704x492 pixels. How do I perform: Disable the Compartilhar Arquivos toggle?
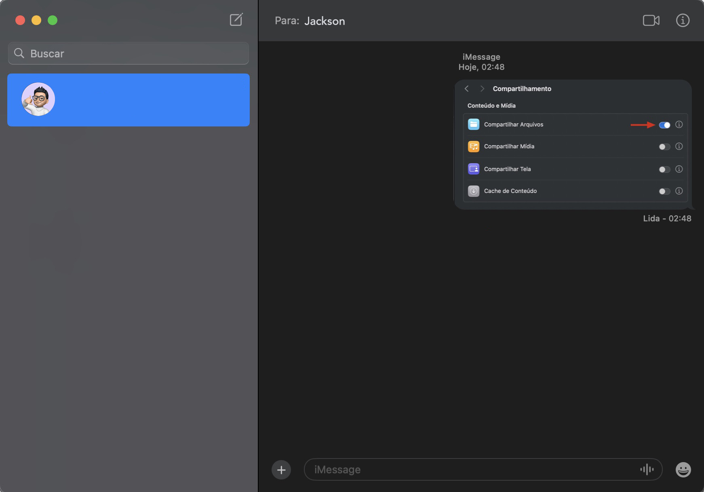coord(664,125)
